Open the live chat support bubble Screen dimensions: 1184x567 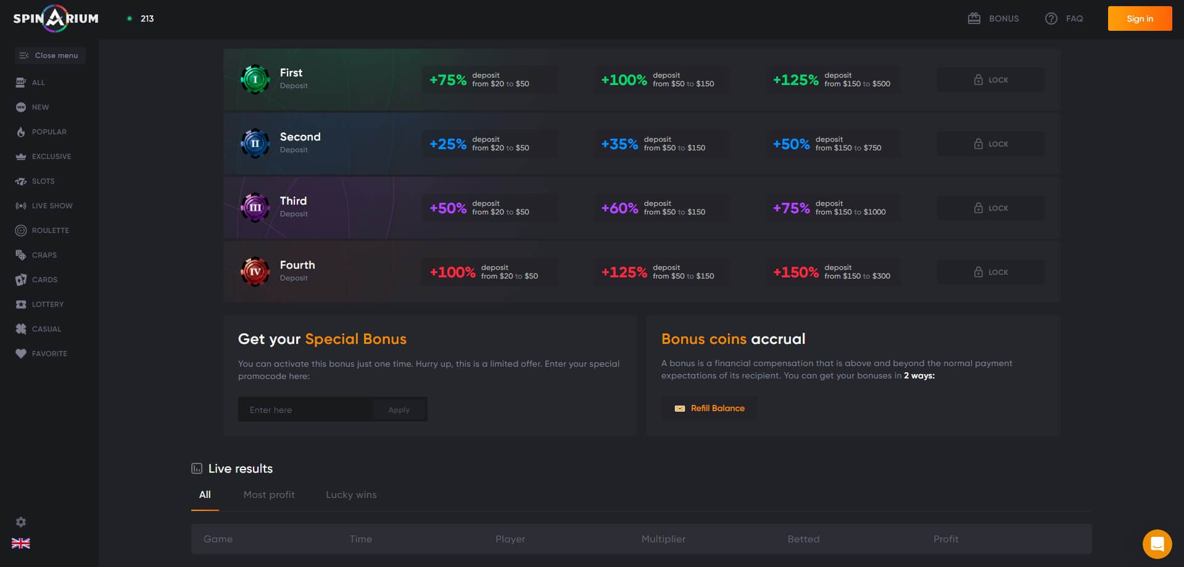1157,544
